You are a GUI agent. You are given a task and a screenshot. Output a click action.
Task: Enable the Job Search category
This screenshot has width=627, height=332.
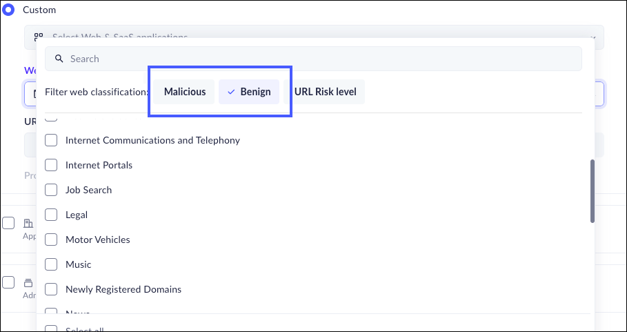click(x=51, y=191)
